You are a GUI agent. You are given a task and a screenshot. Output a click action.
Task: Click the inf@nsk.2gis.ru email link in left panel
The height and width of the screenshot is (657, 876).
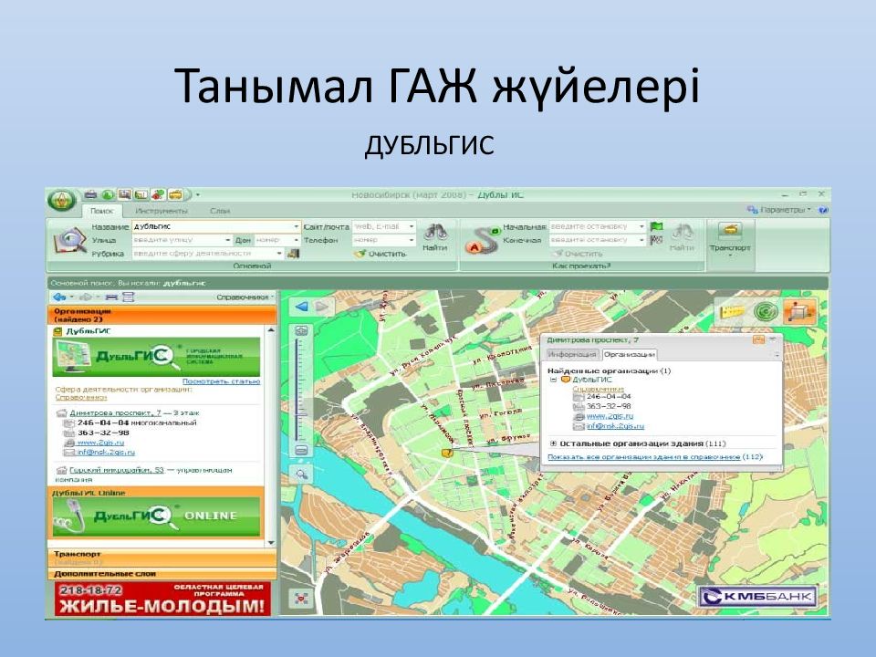click(106, 453)
